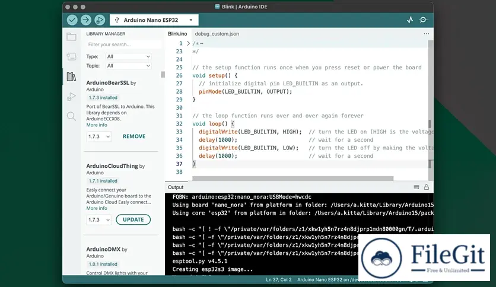
Task: Toggle the output scroll lock icon
Action: 427,187
